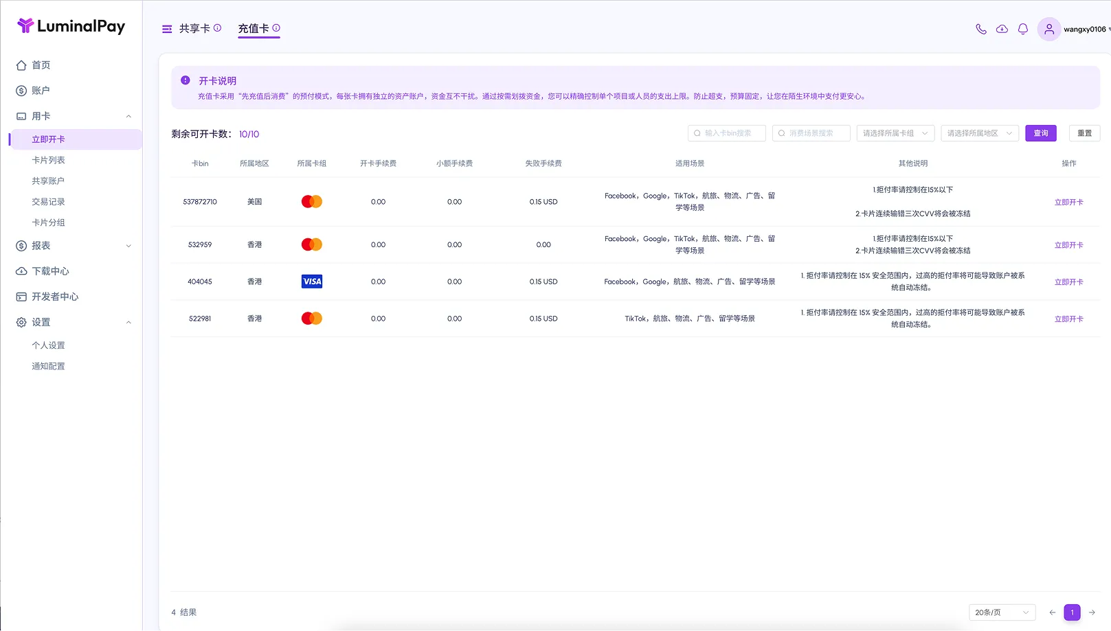Image resolution: width=1111 pixels, height=631 pixels.
Task: Click the LuminalPay logo
Action: (71, 26)
